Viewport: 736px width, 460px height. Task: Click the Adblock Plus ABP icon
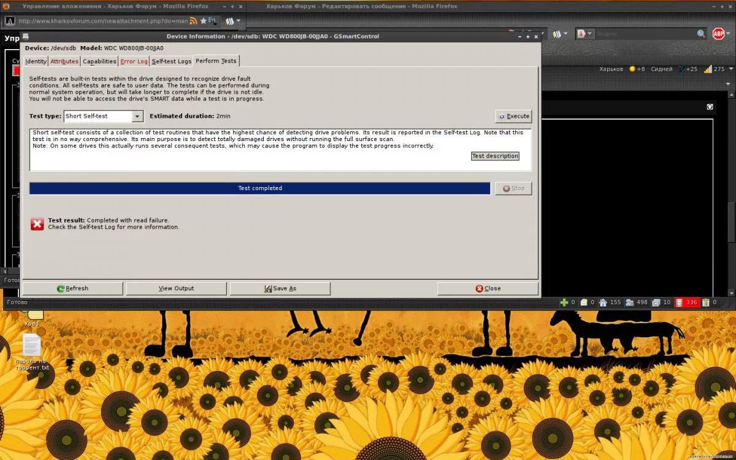[718, 34]
